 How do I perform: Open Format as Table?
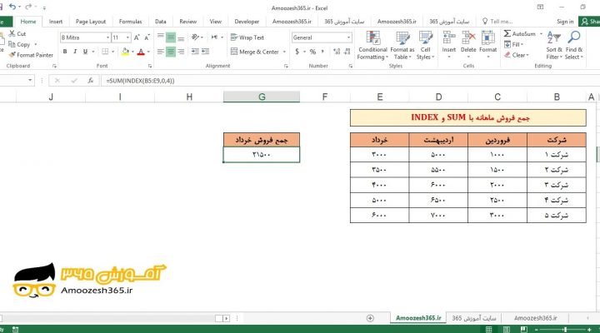[x=402, y=45]
